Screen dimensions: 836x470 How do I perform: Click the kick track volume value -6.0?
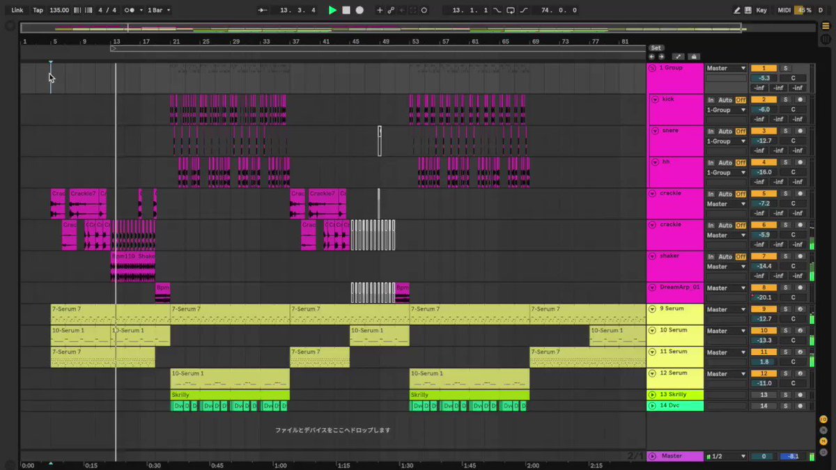764,109
